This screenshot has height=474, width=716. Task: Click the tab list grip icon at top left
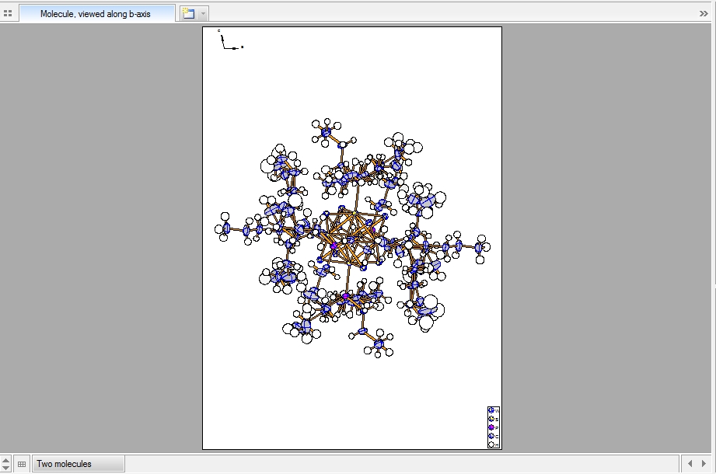point(8,13)
